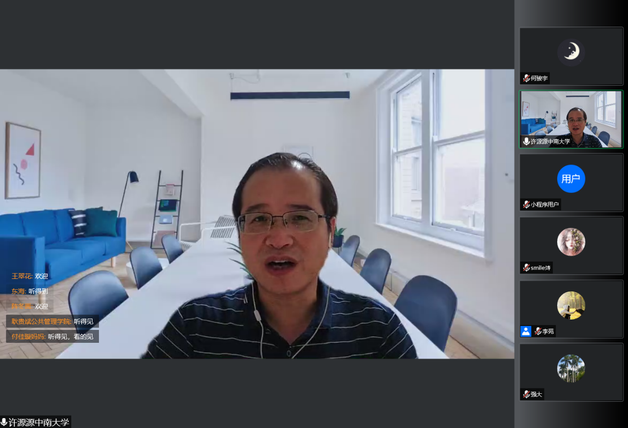The height and width of the screenshot is (428, 628).
Task: Click chat message from 耿贵斌公共管理学院
Action: tap(52, 321)
